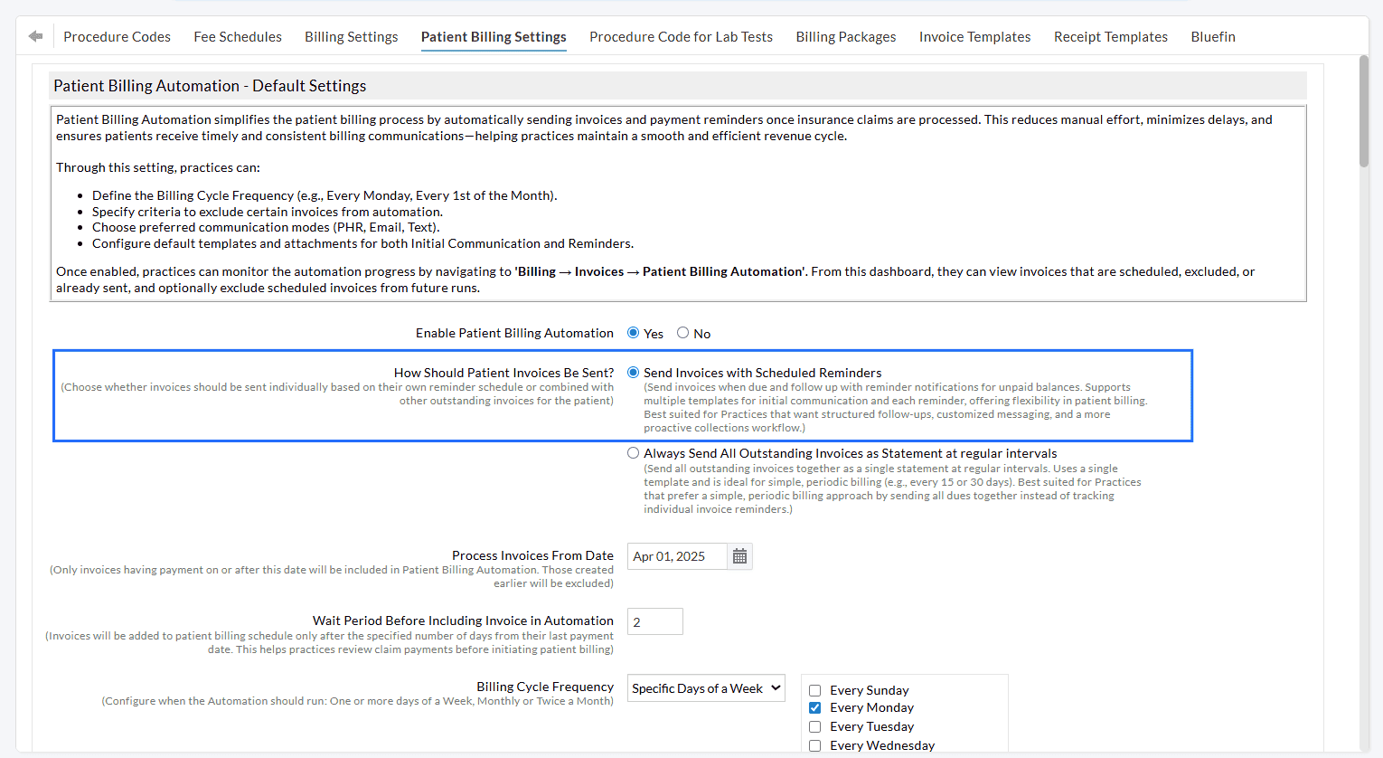1383x758 pixels.
Task: Click 'Wait Period Before Including Invoice in Automation' label
Action: [463, 621]
